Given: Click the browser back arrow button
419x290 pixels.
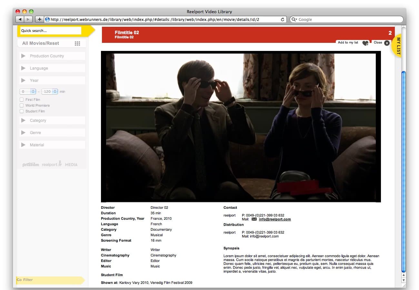Looking at the screenshot, I should [x=20, y=19].
